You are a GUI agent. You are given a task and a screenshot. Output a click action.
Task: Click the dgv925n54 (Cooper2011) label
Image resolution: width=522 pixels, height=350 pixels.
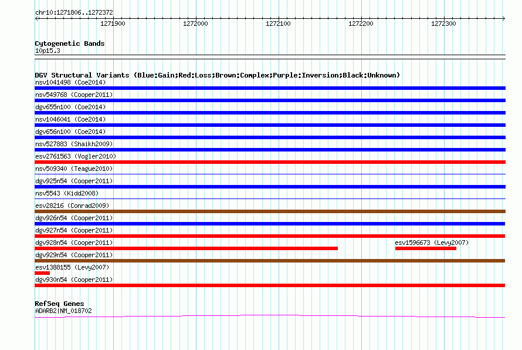pyautogui.click(x=74, y=181)
